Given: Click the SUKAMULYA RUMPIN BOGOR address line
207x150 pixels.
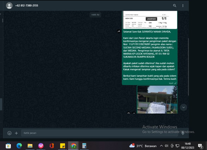Looking at the screenshot, I should pyautogui.click(x=139, y=57).
